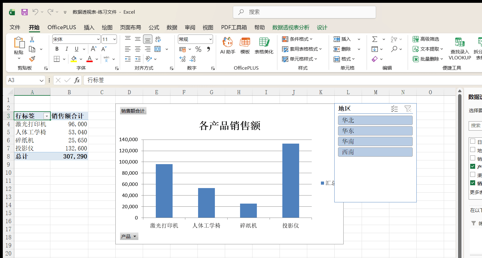Clear the filter on the 地区 slicer

point(408,109)
